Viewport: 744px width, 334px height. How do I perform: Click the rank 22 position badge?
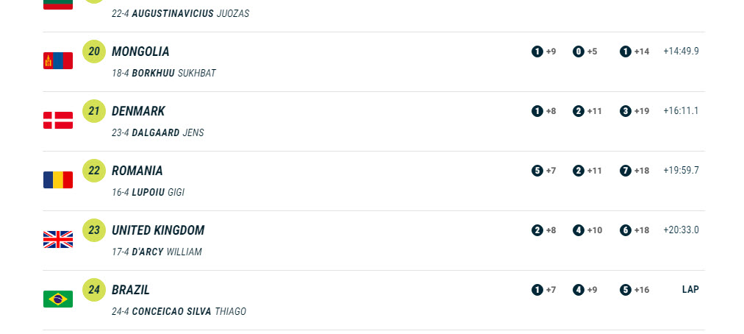pyautogui.click(x=94, y=171)
